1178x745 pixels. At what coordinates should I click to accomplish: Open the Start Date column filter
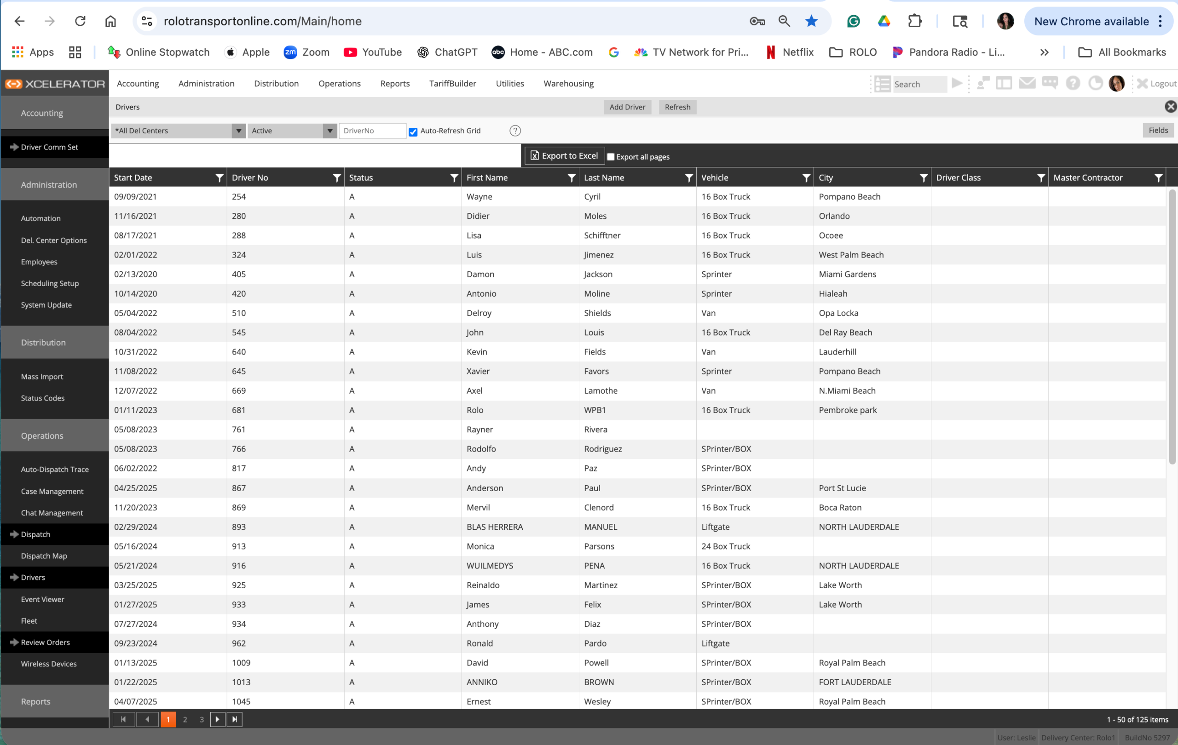(x=219, y=178)
